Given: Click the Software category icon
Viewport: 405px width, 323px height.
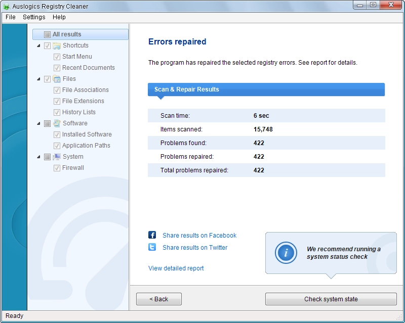Looking at the screenshot, I should [x=57, y=123].
